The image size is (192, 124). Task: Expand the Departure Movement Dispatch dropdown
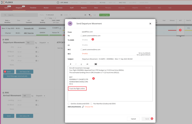click(x=44, y=43)
